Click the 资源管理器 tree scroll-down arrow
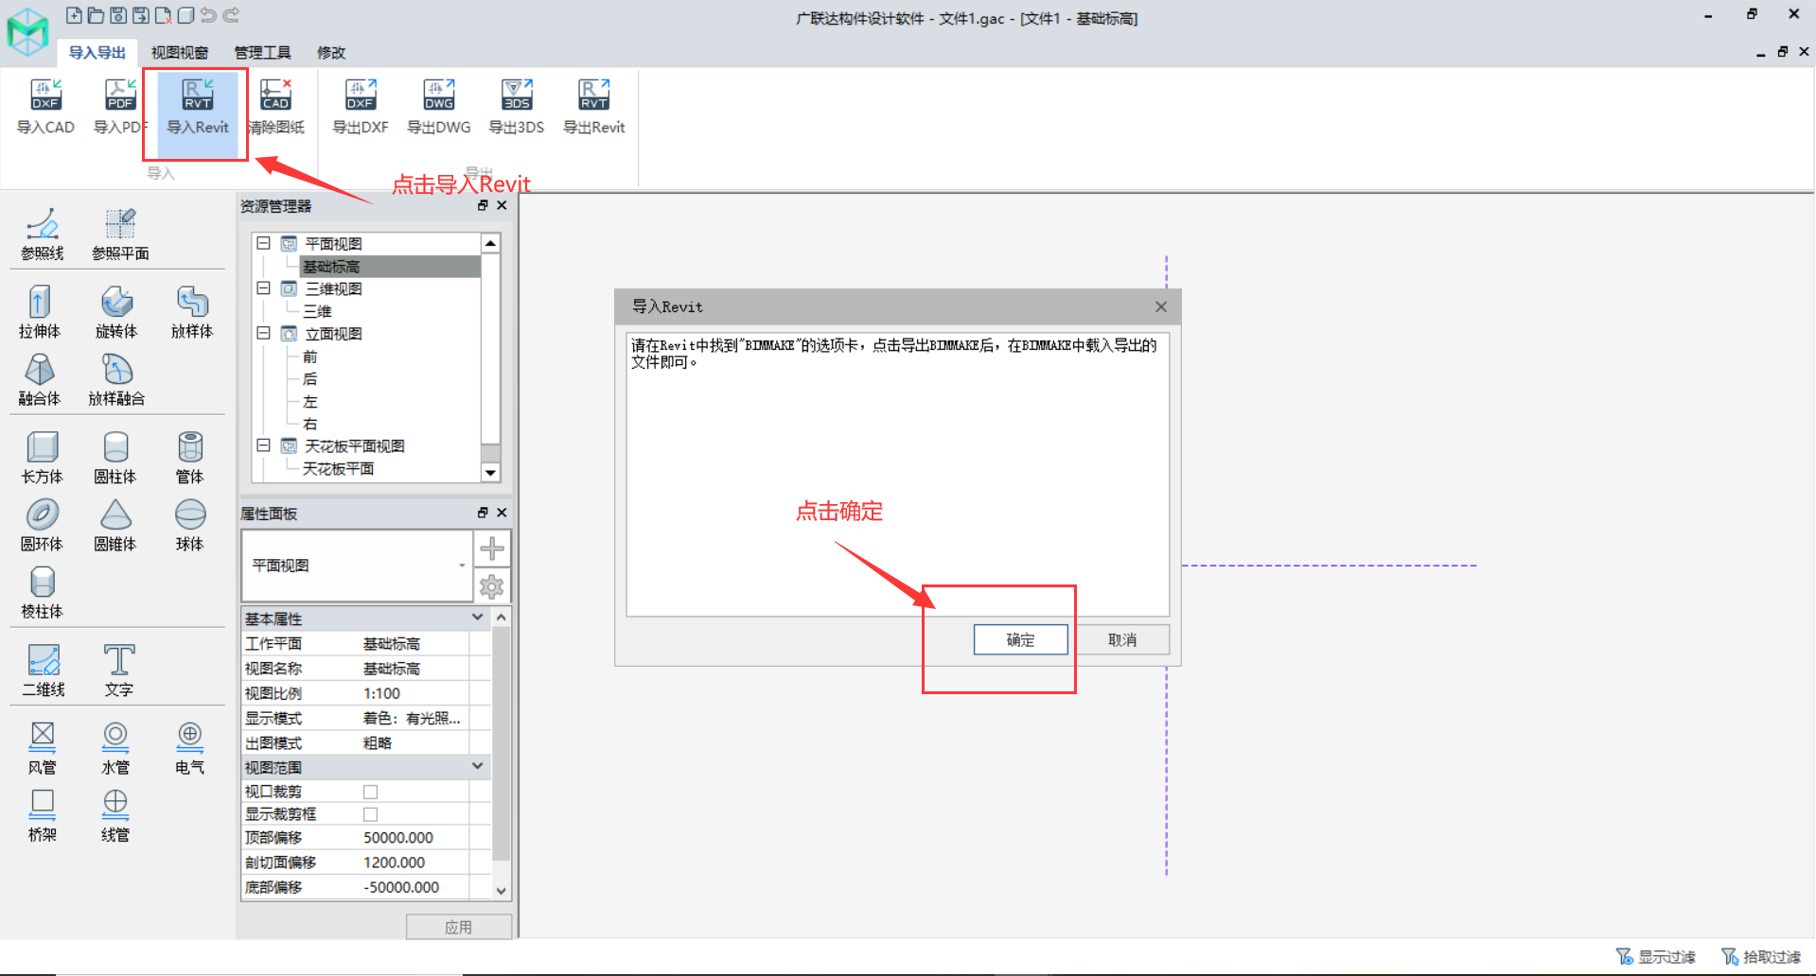Image resolution: width=1816 pixels, height=976 pixels. point(490,473)
